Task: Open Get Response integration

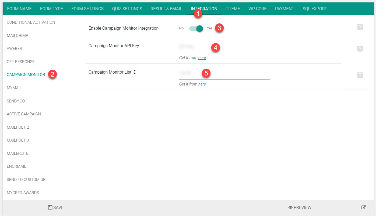Action: click(x=21, y=62)
